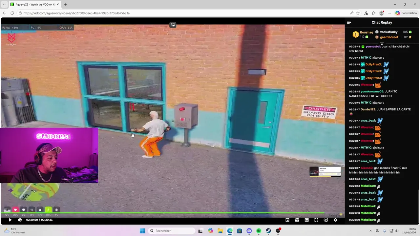Open Edge favorites list

[374, 13]
